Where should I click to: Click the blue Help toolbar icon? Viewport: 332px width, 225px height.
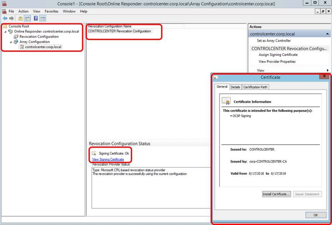pos(36,18)
